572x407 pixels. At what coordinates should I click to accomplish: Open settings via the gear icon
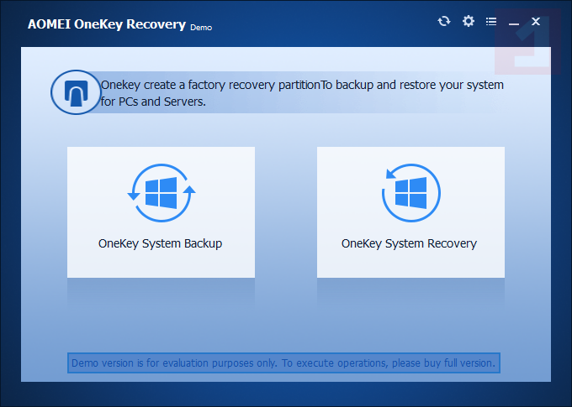pyautogui.click(x=468, y=21)
